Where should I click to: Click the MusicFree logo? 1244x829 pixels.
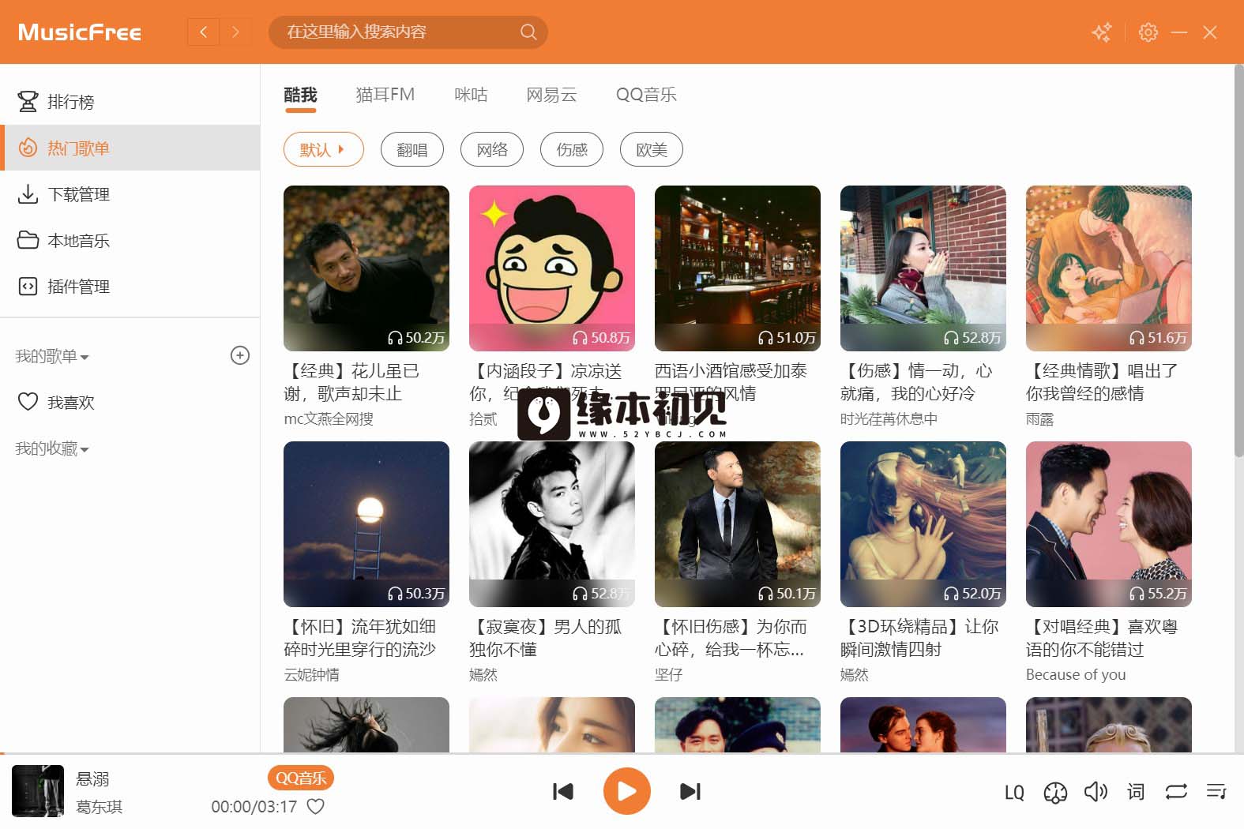pos(80,32)
